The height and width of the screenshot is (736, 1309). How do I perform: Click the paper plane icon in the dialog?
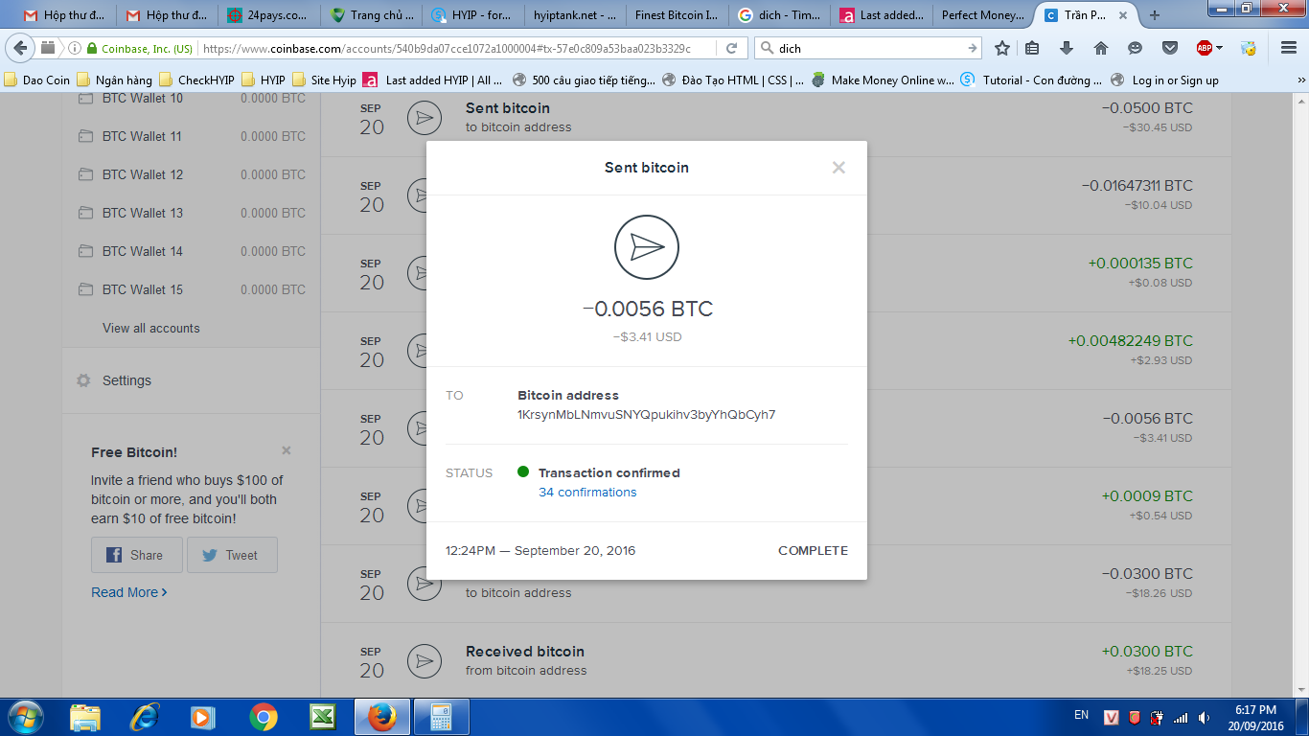(x=647, y=247)
